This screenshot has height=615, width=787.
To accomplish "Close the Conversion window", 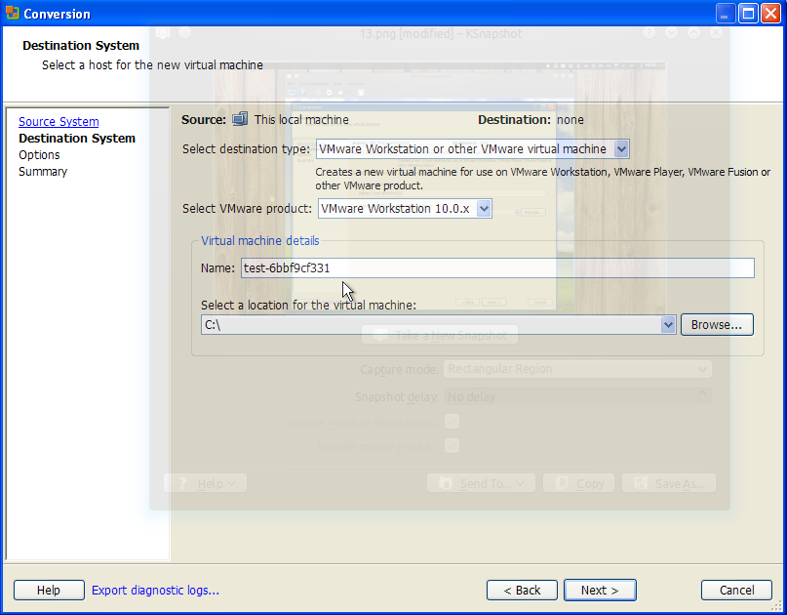I will pos(770,14).
